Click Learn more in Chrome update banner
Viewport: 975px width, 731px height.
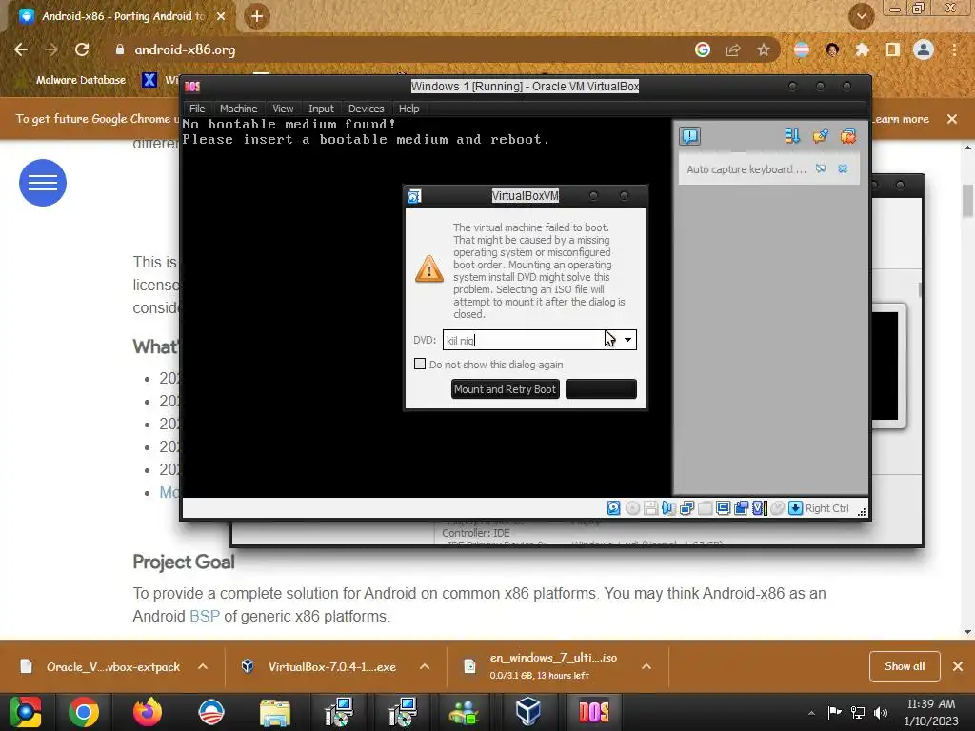click(x=901, y=119)
